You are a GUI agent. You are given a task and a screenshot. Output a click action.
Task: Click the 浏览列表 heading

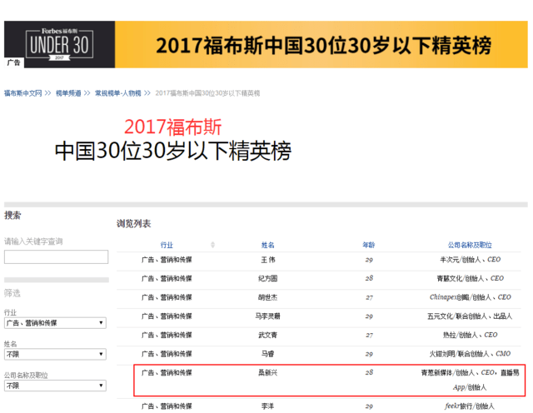(133, 223)
